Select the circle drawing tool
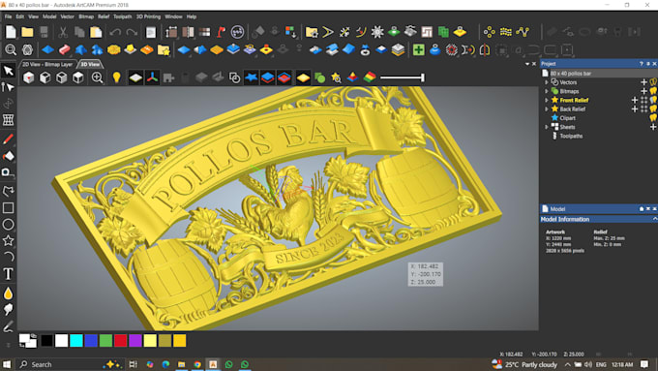The width and height of the screenshot is (658, 371). tap(8, 225)
